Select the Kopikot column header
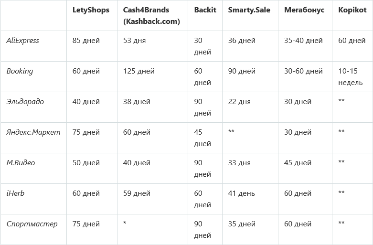Screen dimensions: 373x245 point(352,10)
